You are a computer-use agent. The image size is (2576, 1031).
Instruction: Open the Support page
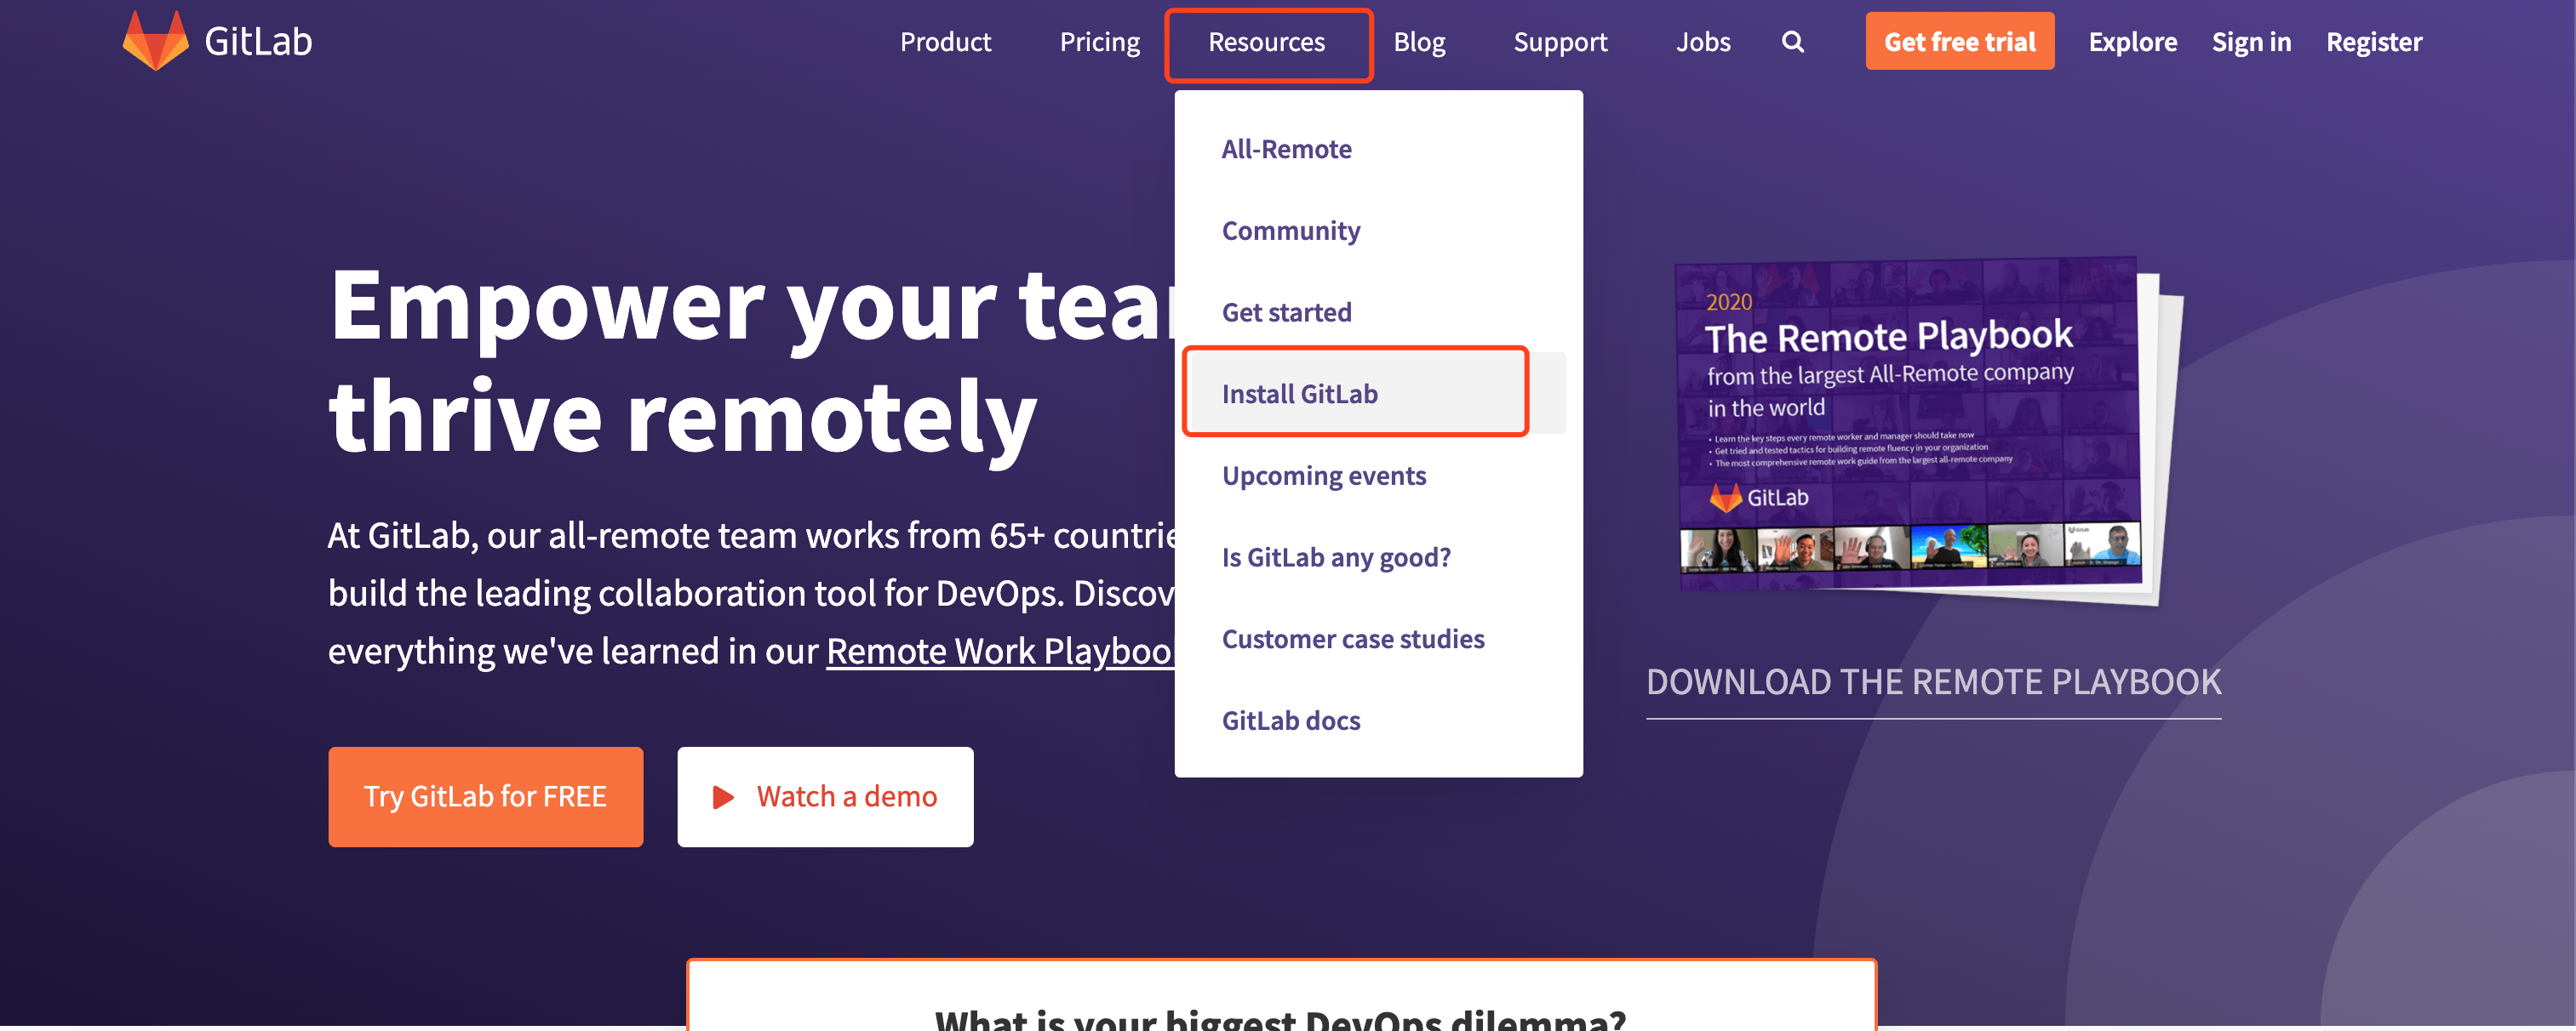click(x=1560, y=42)
